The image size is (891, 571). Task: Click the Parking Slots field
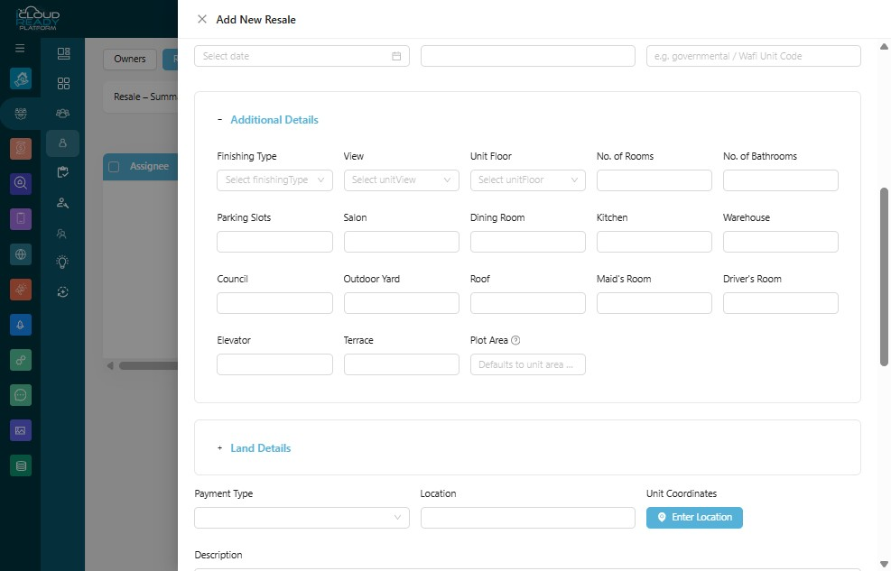(274, 242)
